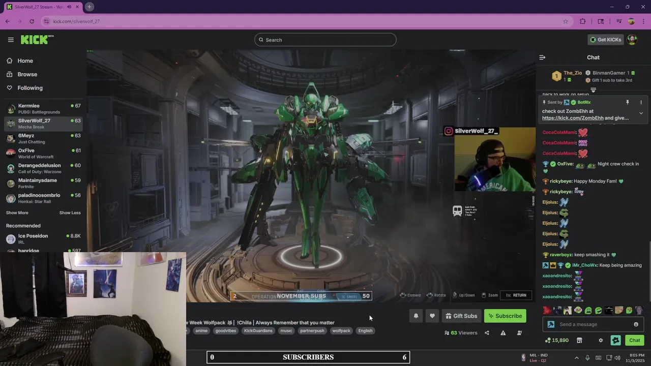Screen dimensions: 651x366
Task: Open Derangeddelusion channel in sidebar
Action: [43, 168]
